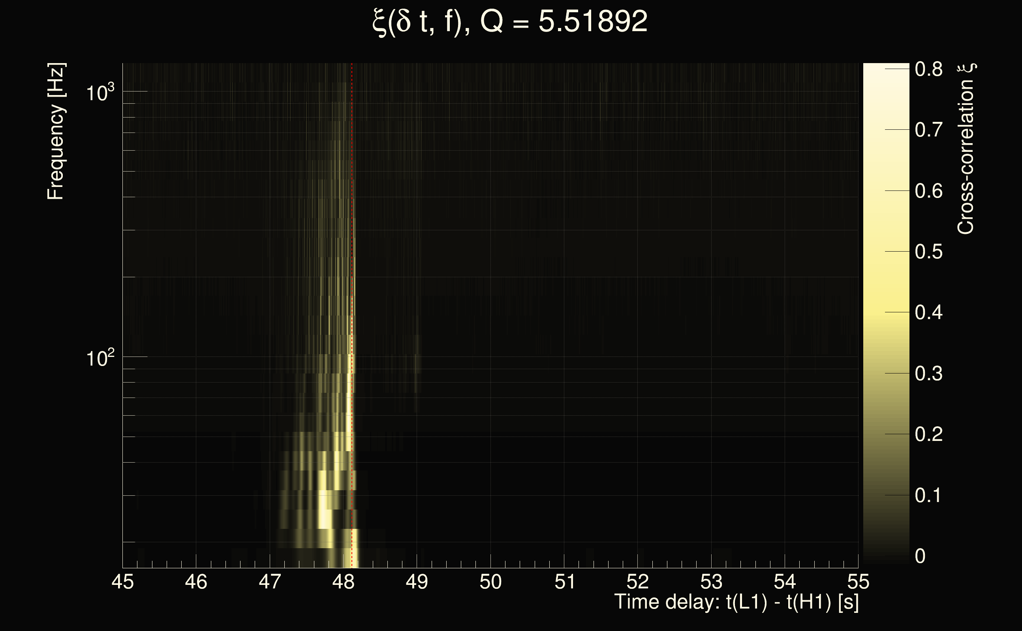The width and height of the screenshot is (1022, 631).
Task: Click the x-axis tick label 45
Action: tap(122, 582)
